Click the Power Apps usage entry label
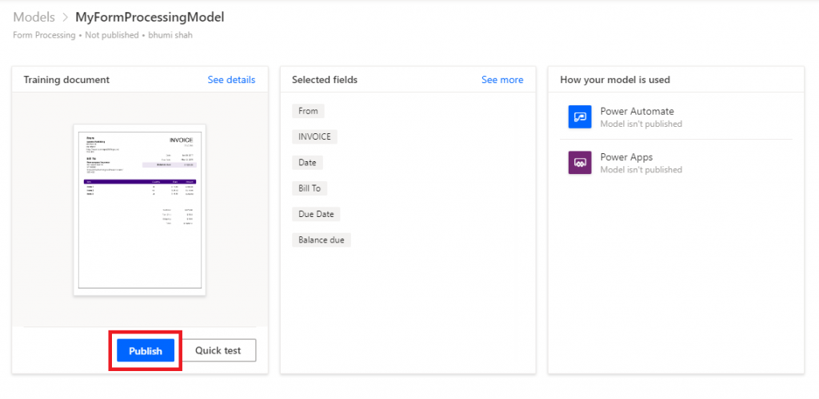The width and height of the screenshot is (819, 399). click(626, 157)
